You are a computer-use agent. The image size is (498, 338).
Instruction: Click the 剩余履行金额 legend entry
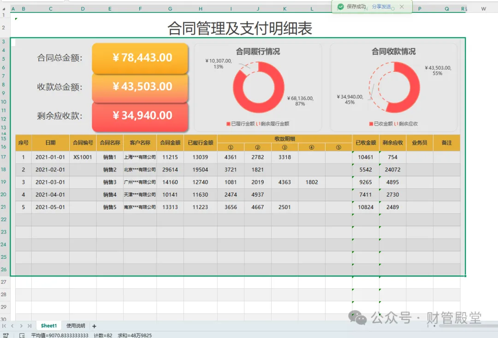[x=273, y=124]
